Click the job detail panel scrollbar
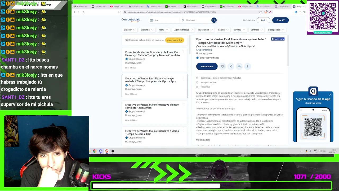This screenshot has width=339, height=191. coord(288,50)
